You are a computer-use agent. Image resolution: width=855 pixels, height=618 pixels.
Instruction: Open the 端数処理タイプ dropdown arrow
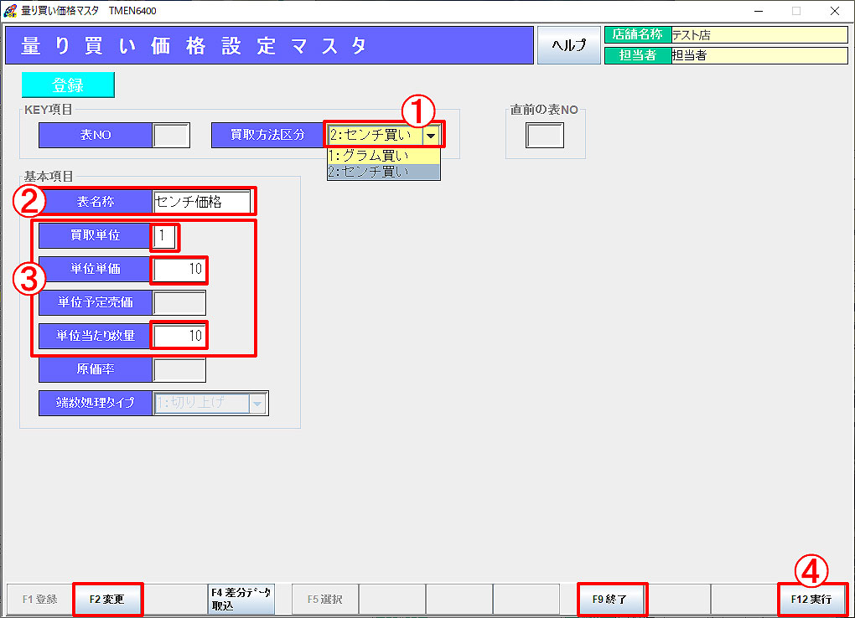point(257,404)
